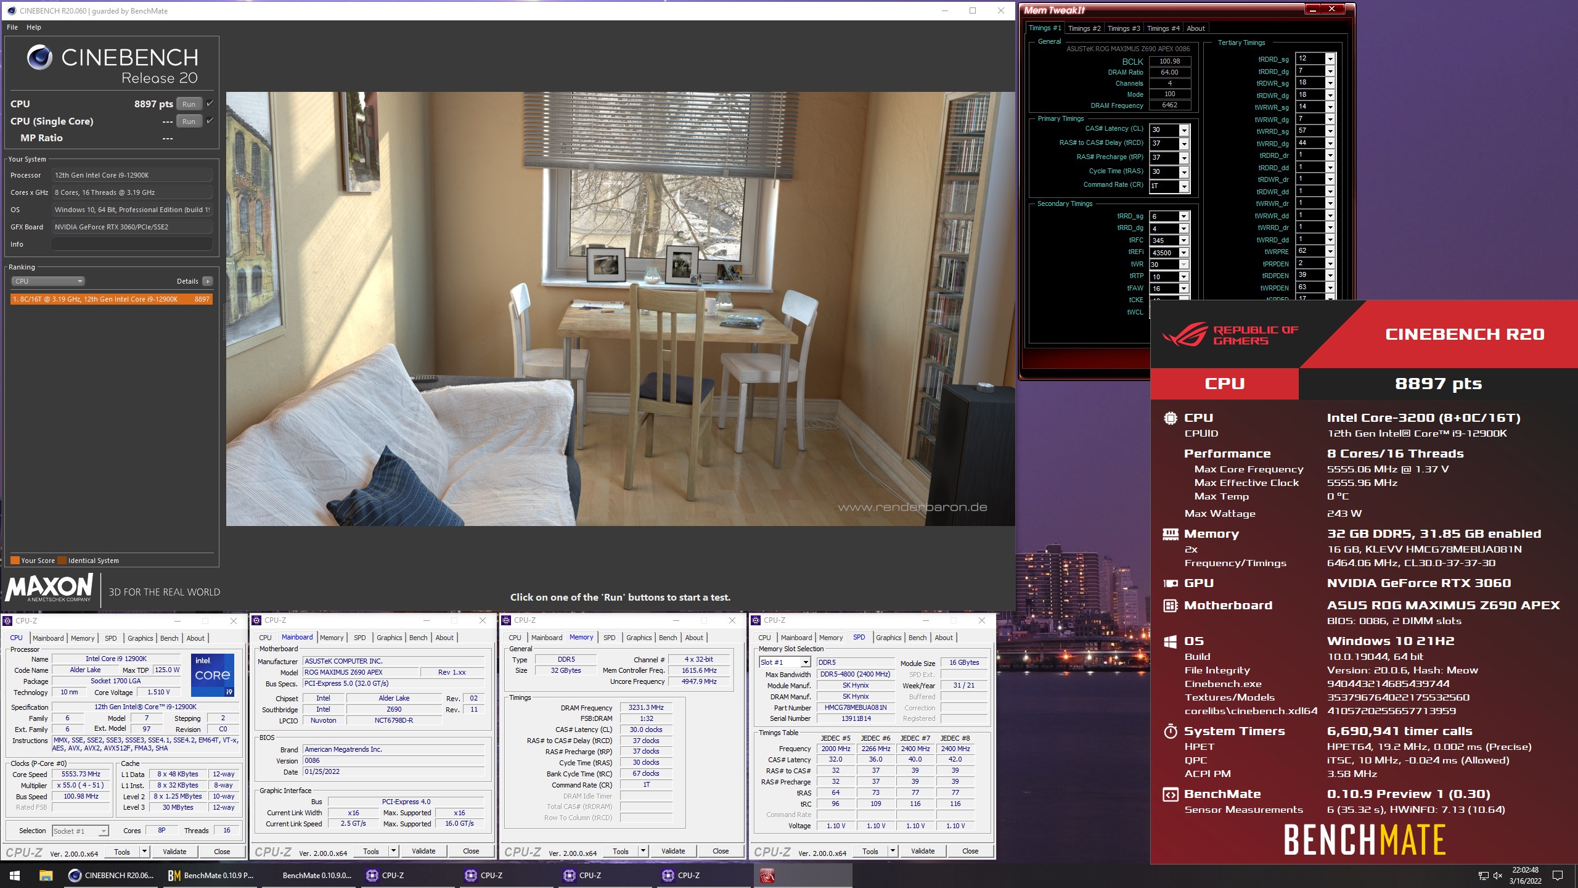Open Cinebench File menu

12,27
